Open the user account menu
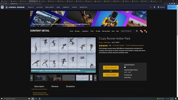This screenshot has width=178, height=100. coord(161,7)
